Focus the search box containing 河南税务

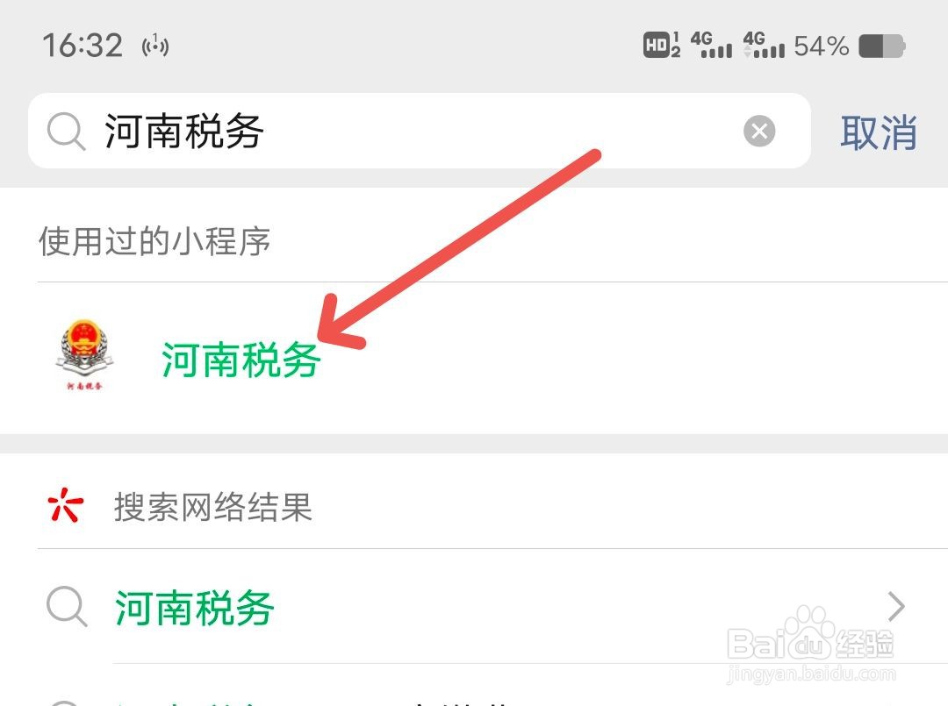[419, 131]
